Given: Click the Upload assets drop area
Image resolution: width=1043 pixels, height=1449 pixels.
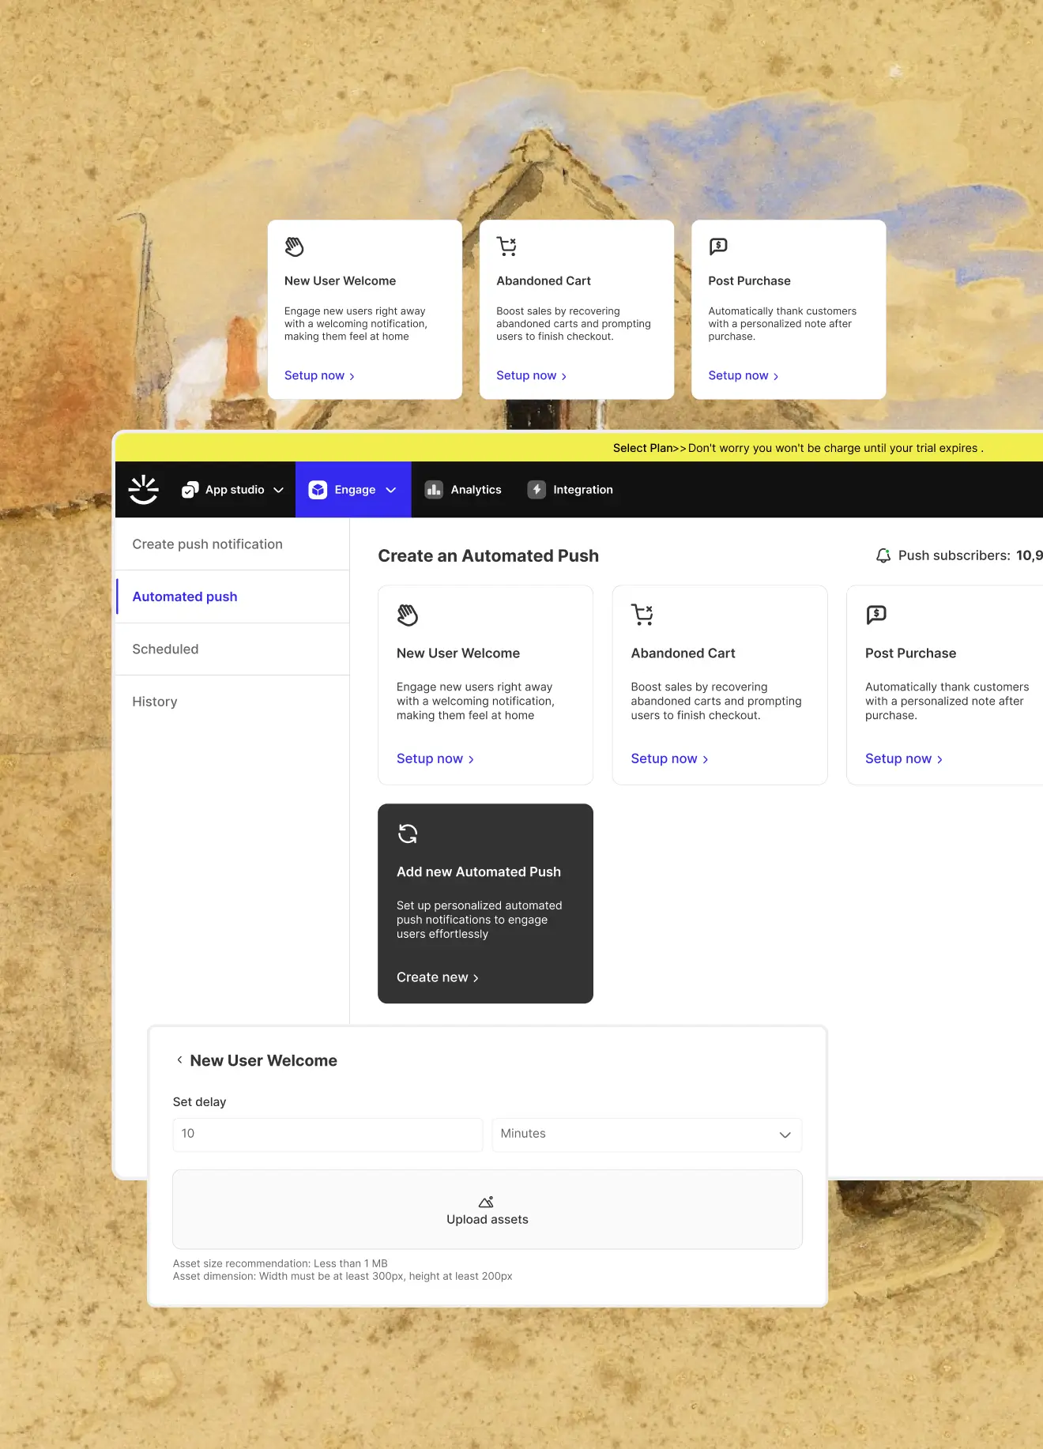Looking at the screenshot, I should click(488, 1210).
